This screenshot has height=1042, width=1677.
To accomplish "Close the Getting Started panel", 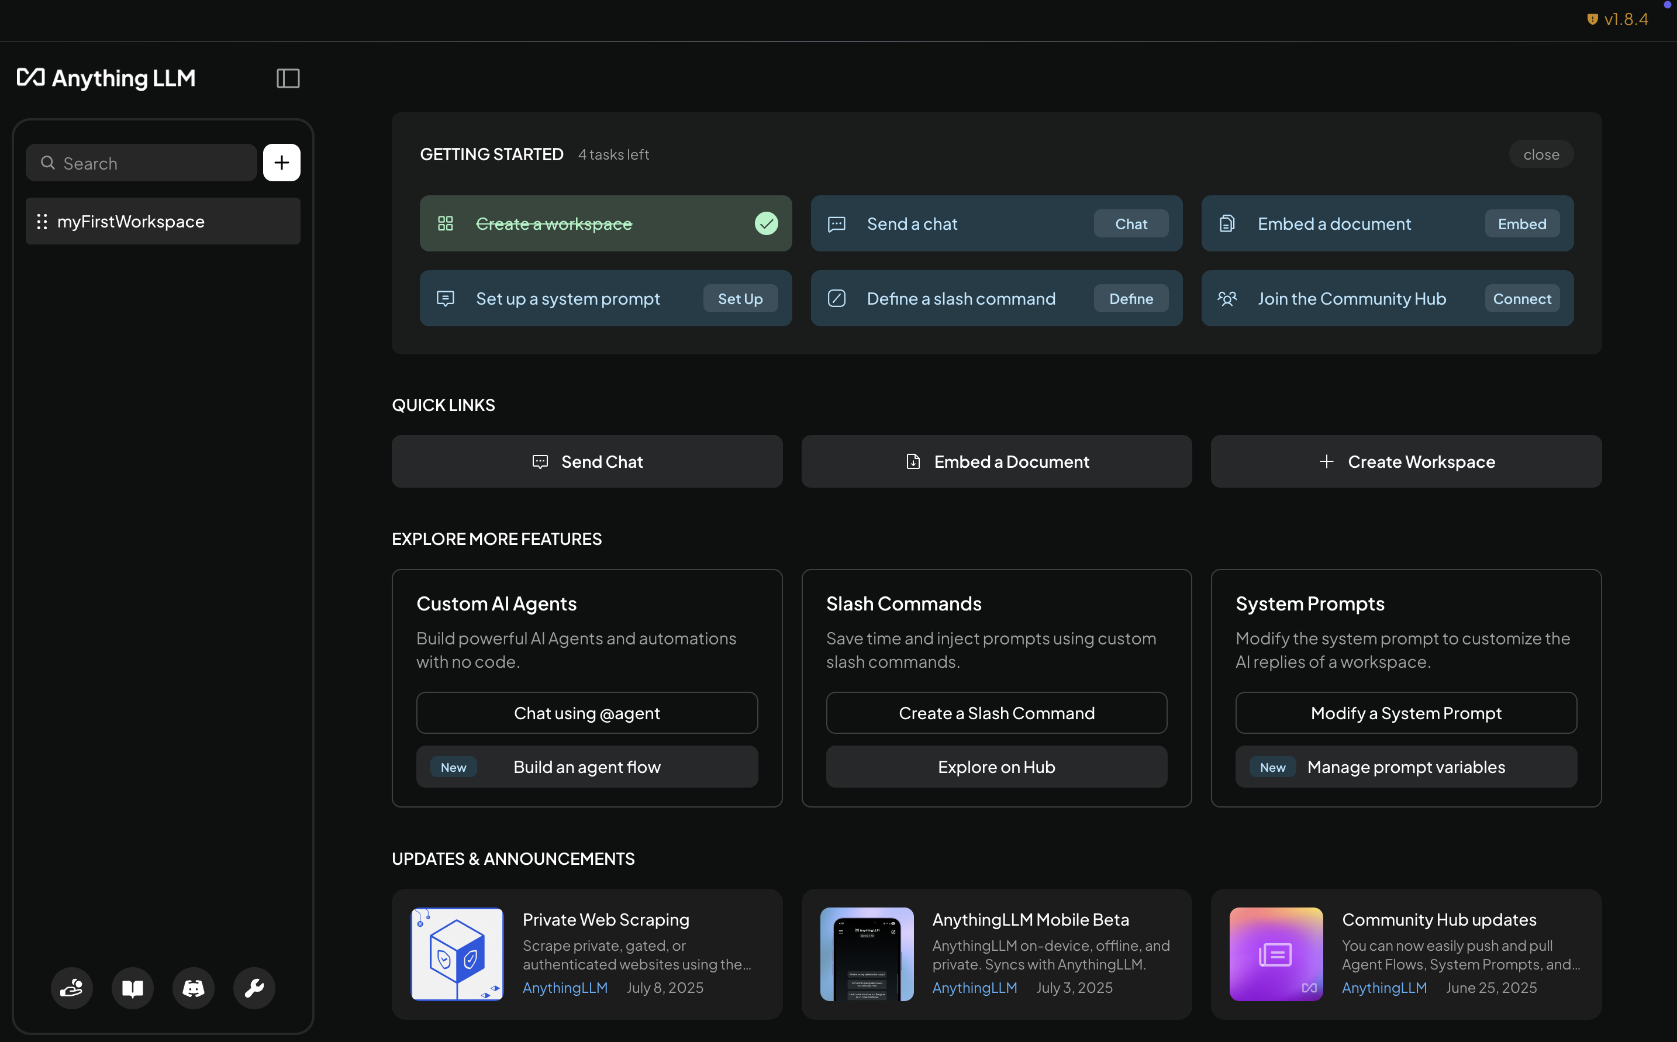I will (x=1541, y=154).
